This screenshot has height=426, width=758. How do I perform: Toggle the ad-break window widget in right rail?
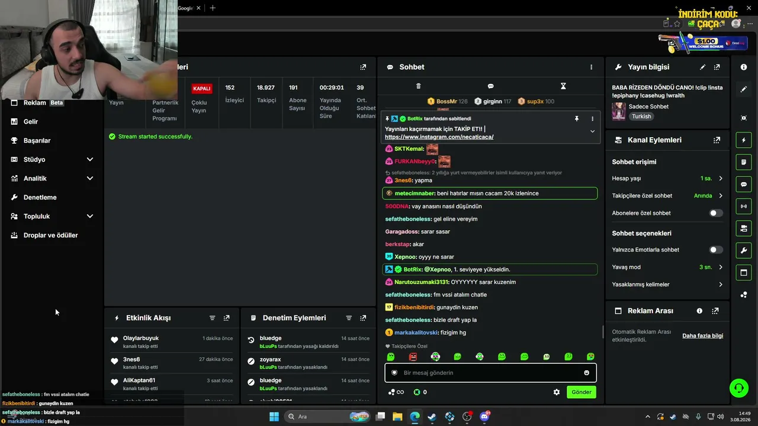point(744,273)
